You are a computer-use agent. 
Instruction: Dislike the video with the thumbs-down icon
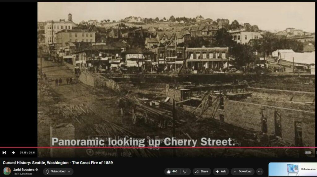coord(185,171)
